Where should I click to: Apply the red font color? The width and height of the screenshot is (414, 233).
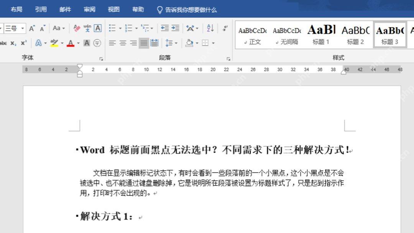click(x=71, y=43)
